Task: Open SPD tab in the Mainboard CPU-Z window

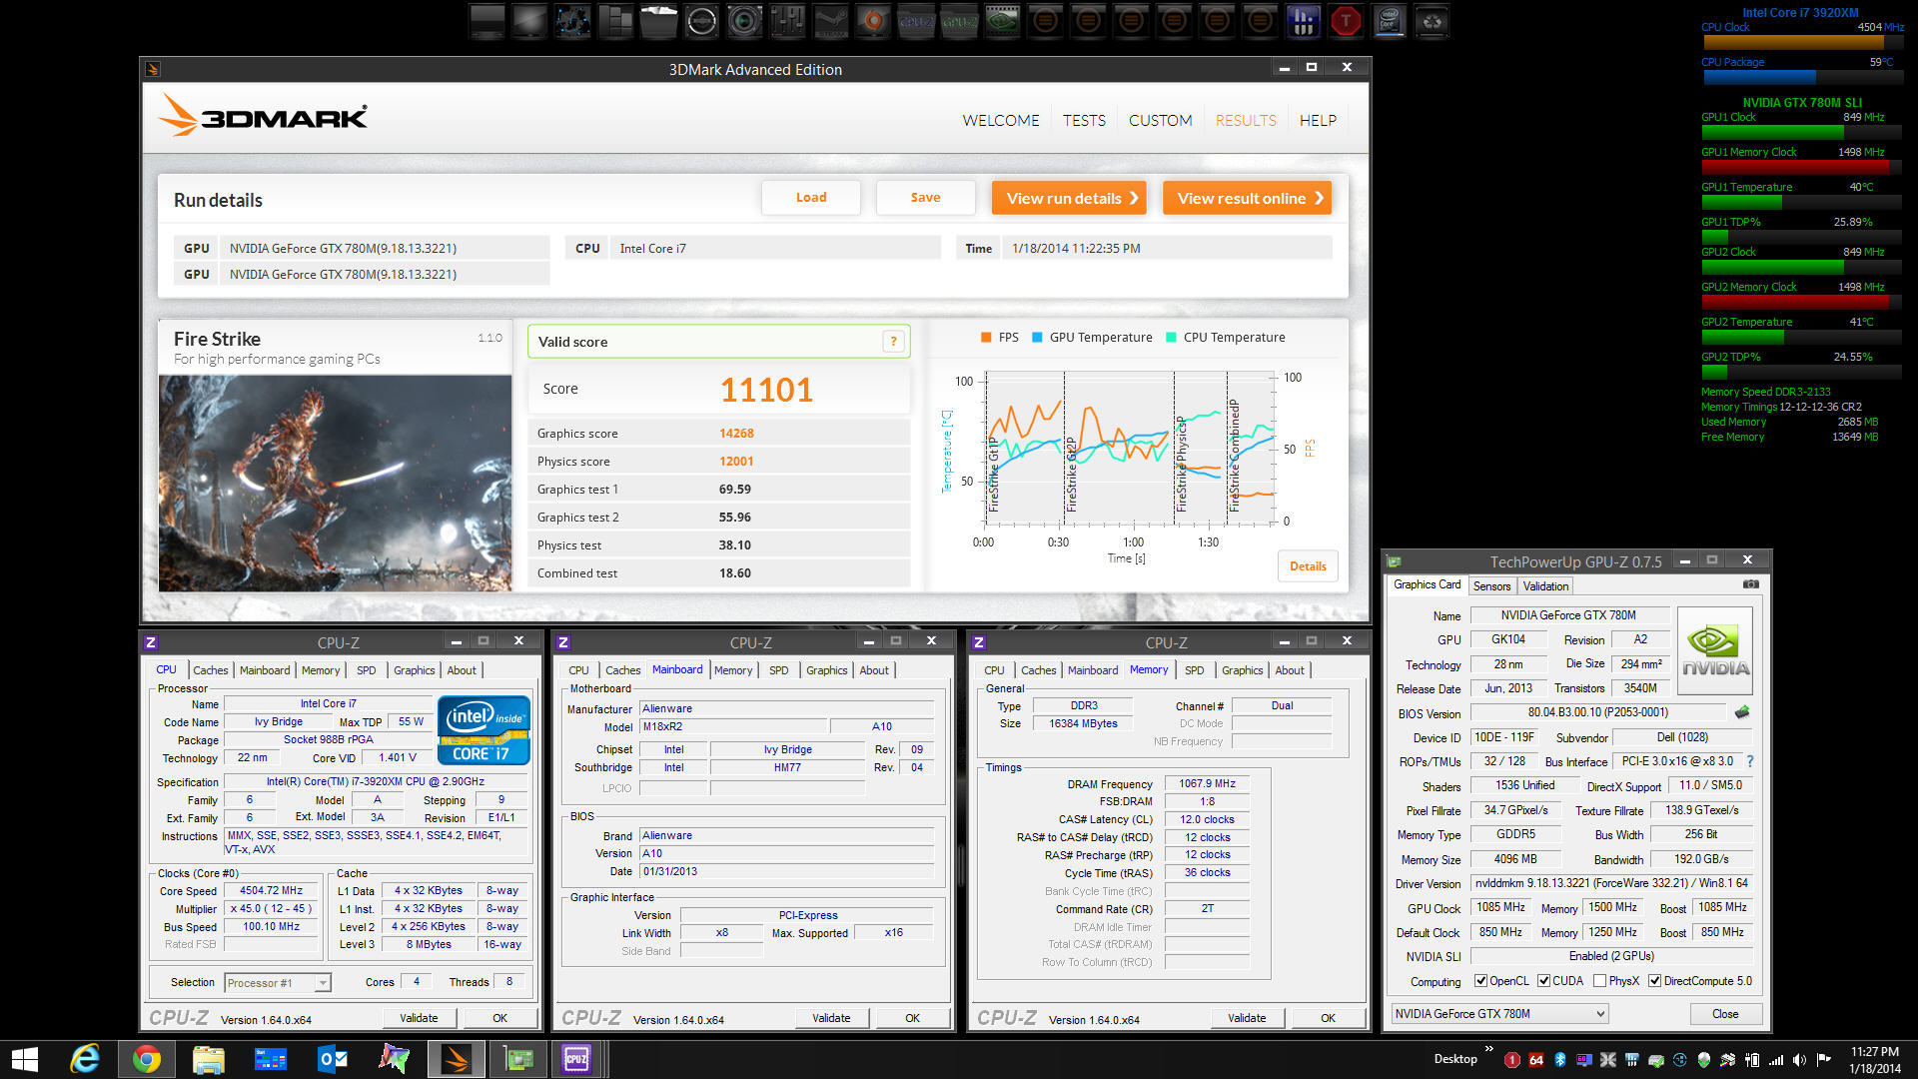Action: click(x=778, y=670)
